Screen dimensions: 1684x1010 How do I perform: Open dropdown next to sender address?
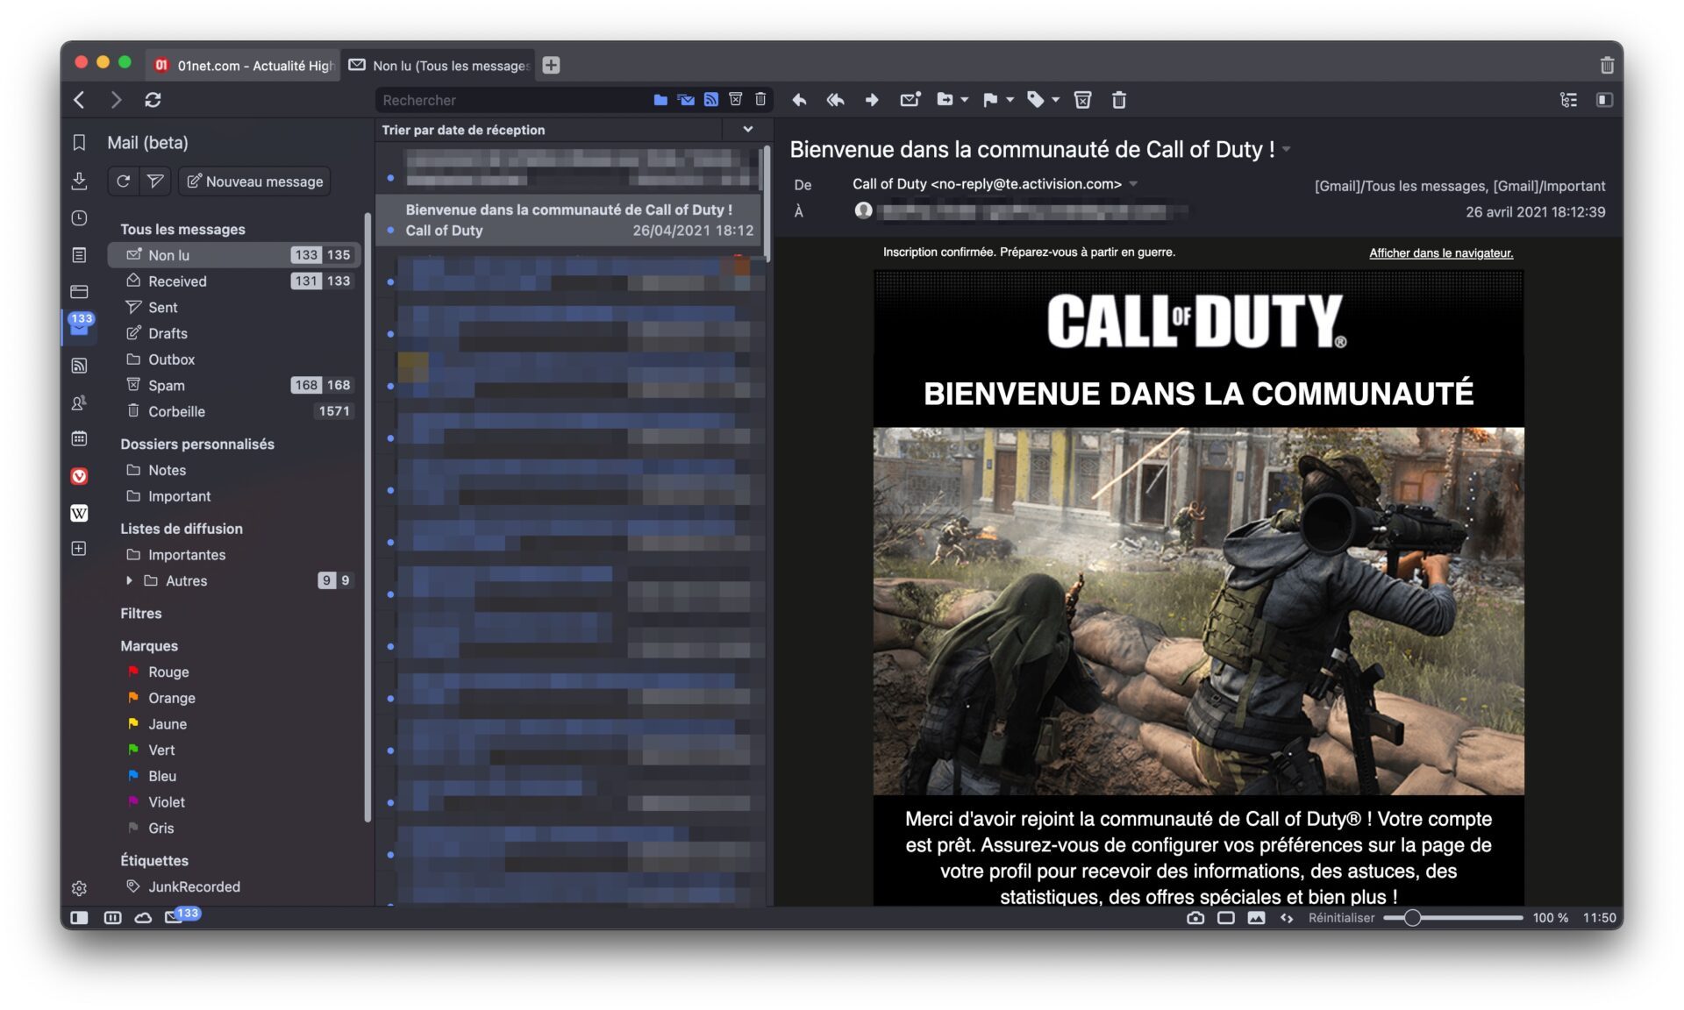[1133, 184]
